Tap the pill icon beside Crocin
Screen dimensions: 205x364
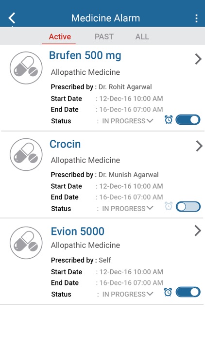pos(26,155)
